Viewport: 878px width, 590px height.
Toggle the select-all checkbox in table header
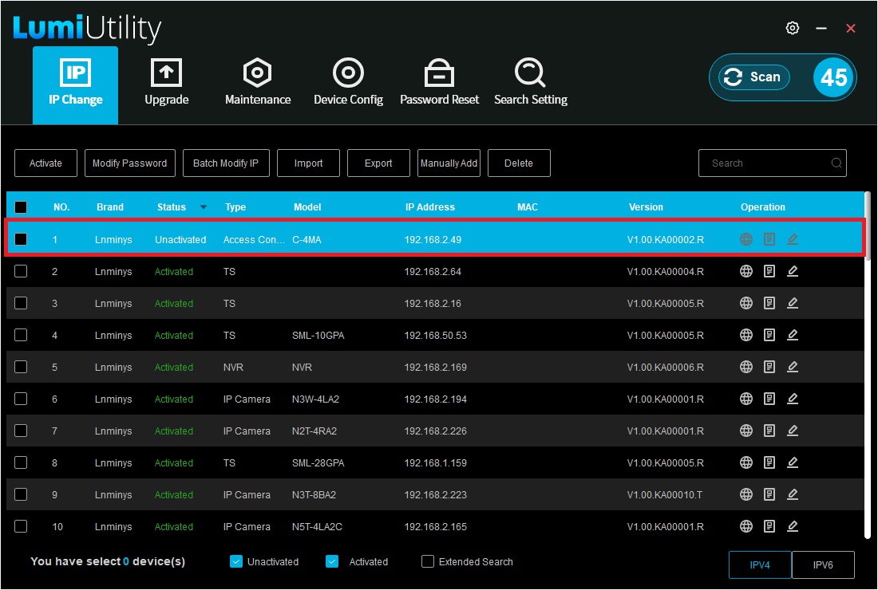(21, 207)
